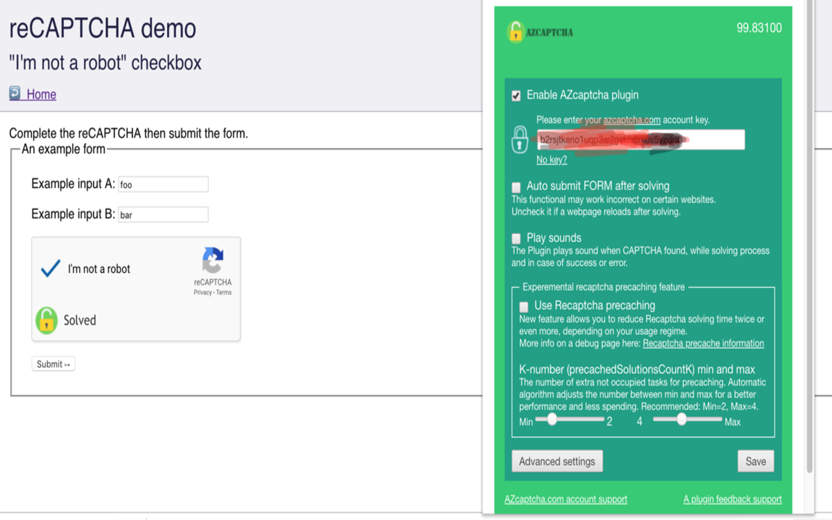Click Experimental recaptcha precaching feature legend

604,287
